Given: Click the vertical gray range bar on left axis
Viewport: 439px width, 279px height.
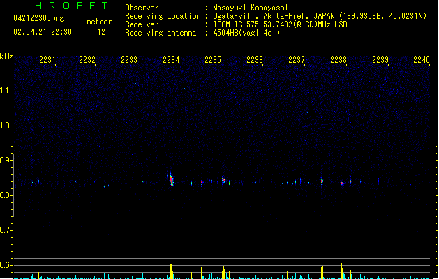Looking at the screenshot, I should click(x=13, y=186).
